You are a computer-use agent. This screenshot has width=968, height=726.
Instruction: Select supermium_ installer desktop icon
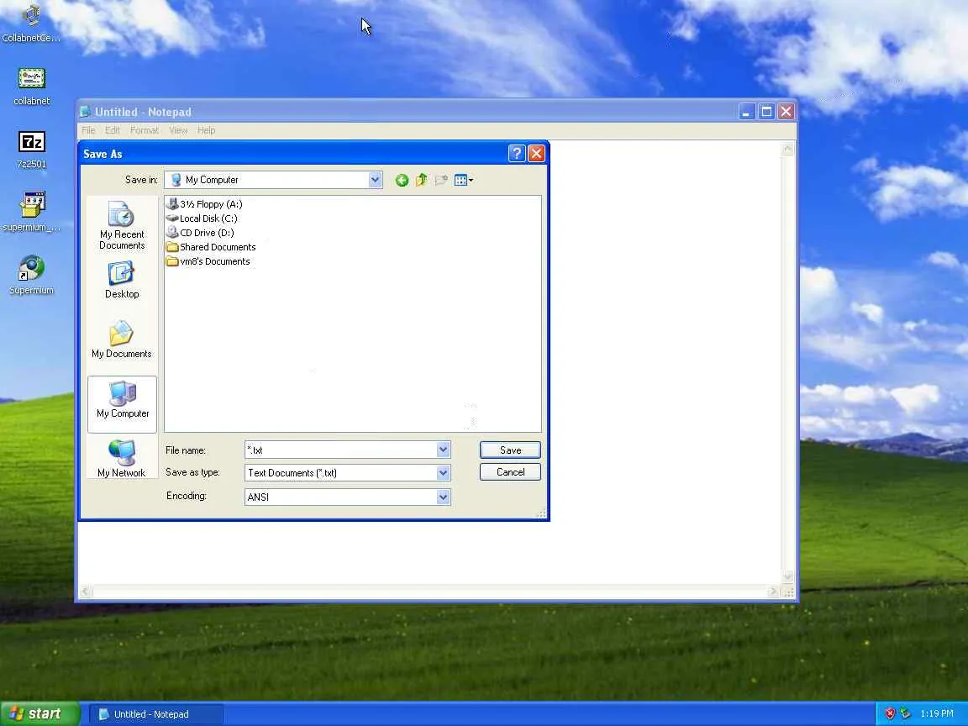[31, 212]
